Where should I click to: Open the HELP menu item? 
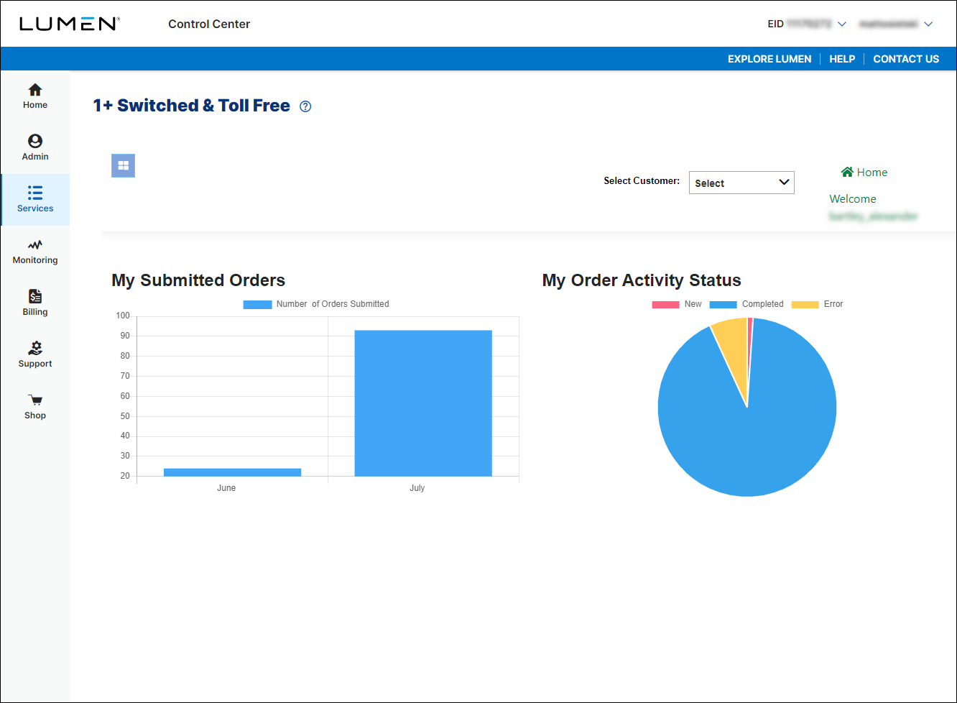841,59
